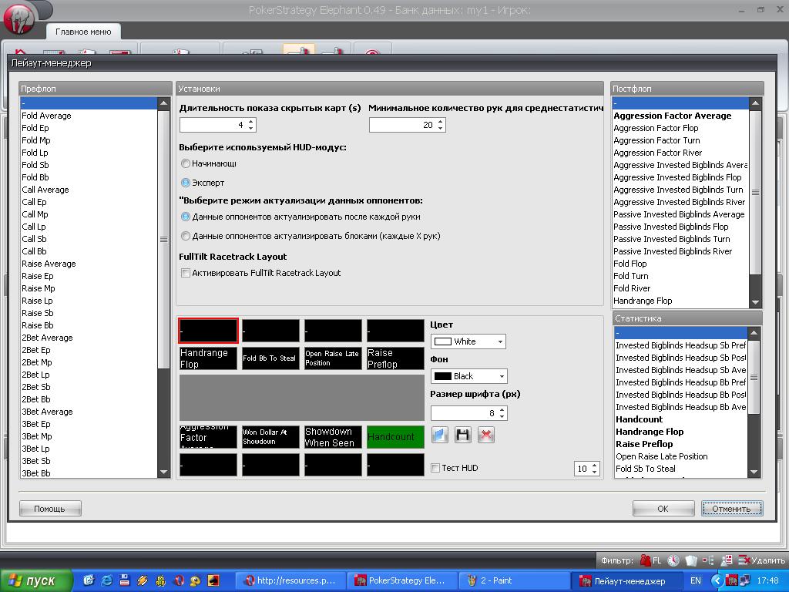Click the Помощь help button
The image size is (789, 592).
(50, 509)
